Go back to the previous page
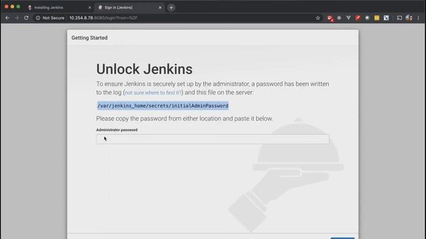The height and width of the screenshot is (239, 426). pyautogui.click(x=7, y=18)
